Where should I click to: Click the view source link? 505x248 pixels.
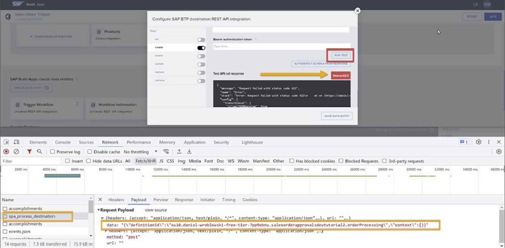click(x=156, y=210)
